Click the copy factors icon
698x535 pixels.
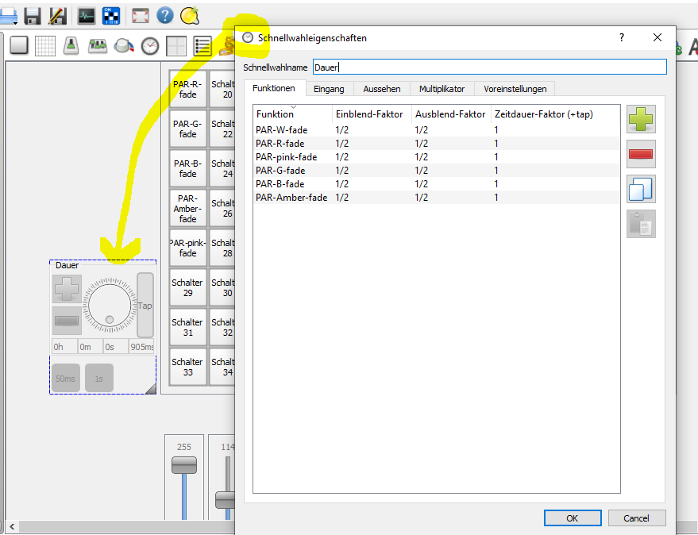642,189
